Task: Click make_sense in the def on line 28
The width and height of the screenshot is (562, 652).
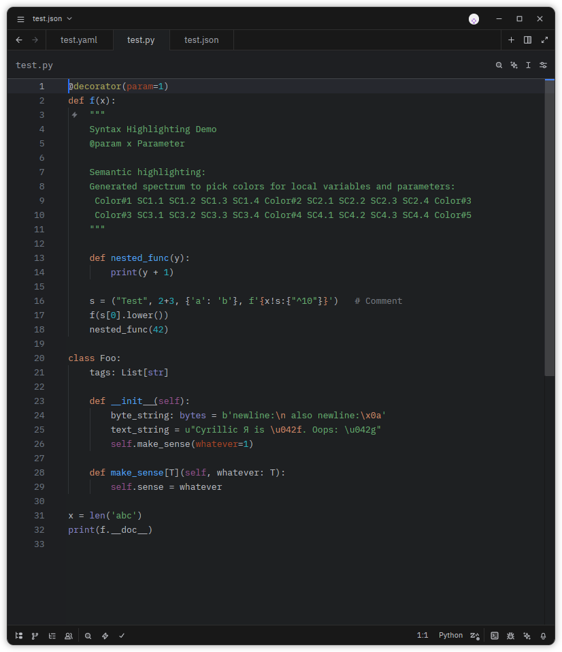Action: pos(137,472)
